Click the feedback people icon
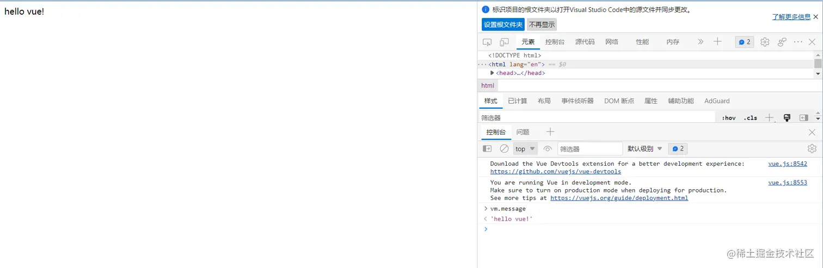The image size is (823, 268). (782, 42)
